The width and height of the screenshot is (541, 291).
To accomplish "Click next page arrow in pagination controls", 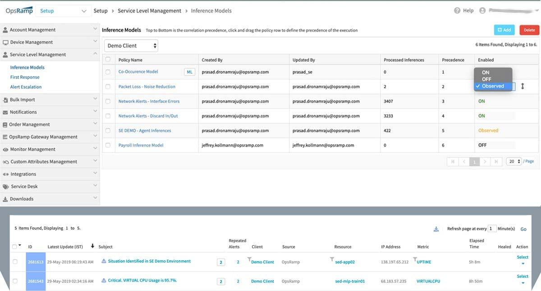I will [485, 161].
